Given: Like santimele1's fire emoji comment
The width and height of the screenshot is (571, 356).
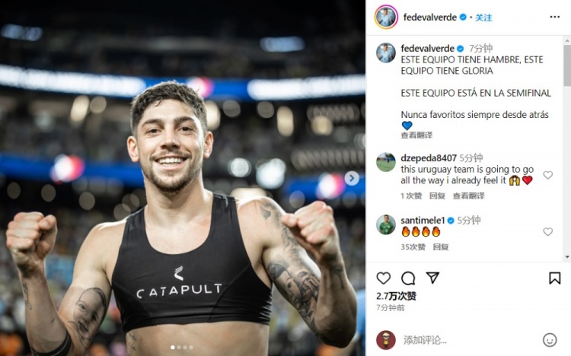Looking at the screenshot, I should [x=547, y=231].
